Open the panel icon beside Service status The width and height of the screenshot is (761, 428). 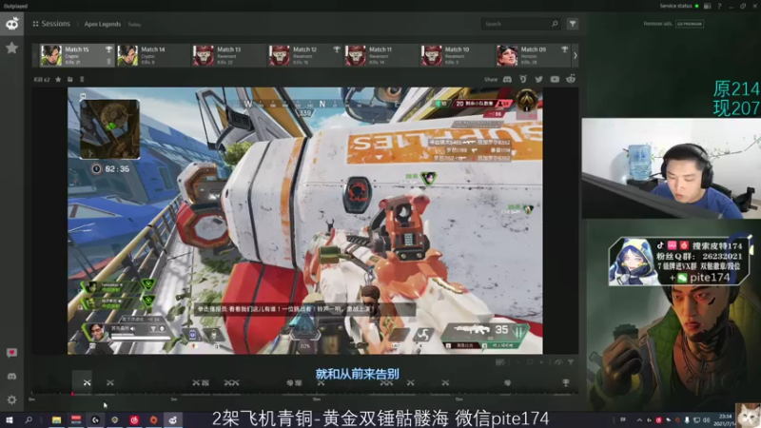coord(707,6)
